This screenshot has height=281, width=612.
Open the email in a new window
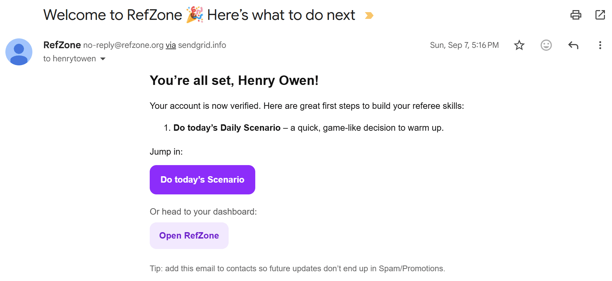pyautogui.click(x=600, y=15)
